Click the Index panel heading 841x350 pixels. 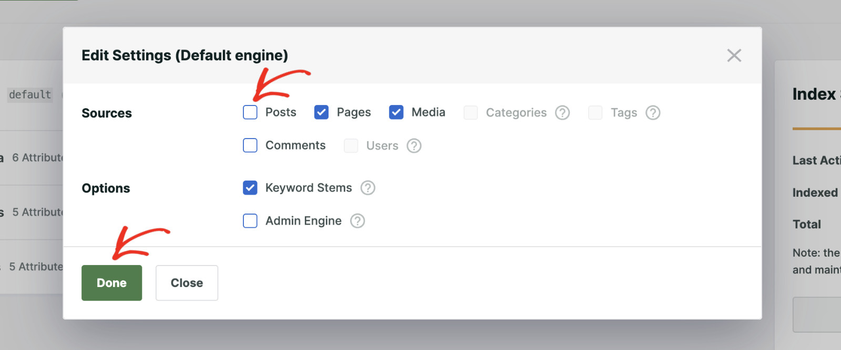pos(815,94)
